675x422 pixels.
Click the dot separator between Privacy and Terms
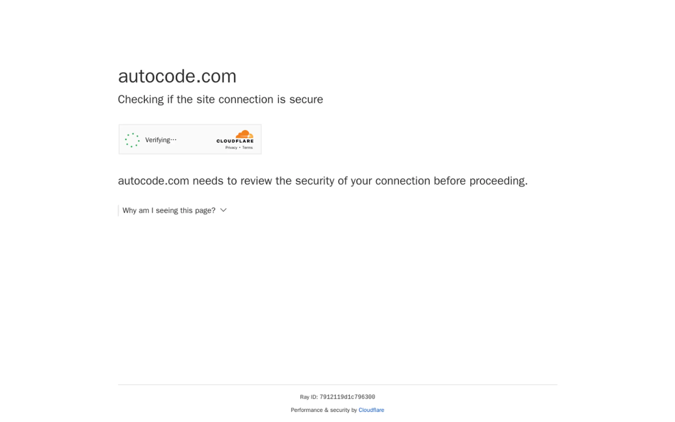click(x=240, y=148)
